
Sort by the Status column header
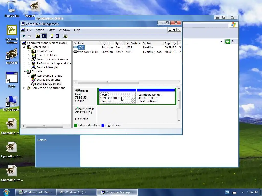(152, 43)
